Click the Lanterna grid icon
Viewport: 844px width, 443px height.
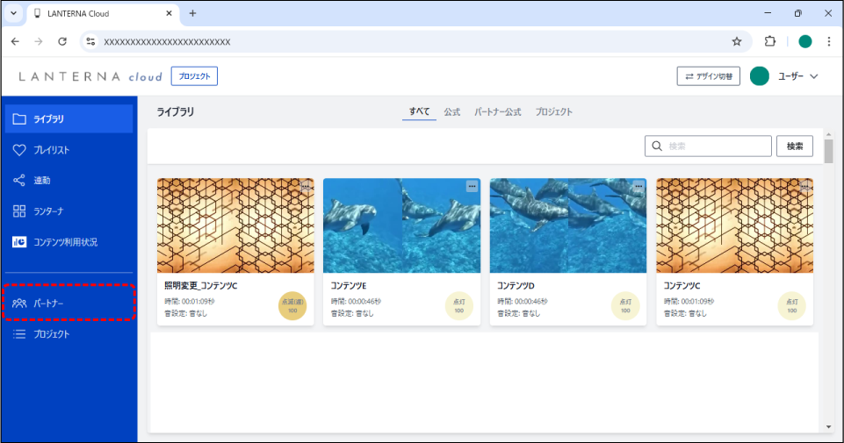tap(19, 211)
